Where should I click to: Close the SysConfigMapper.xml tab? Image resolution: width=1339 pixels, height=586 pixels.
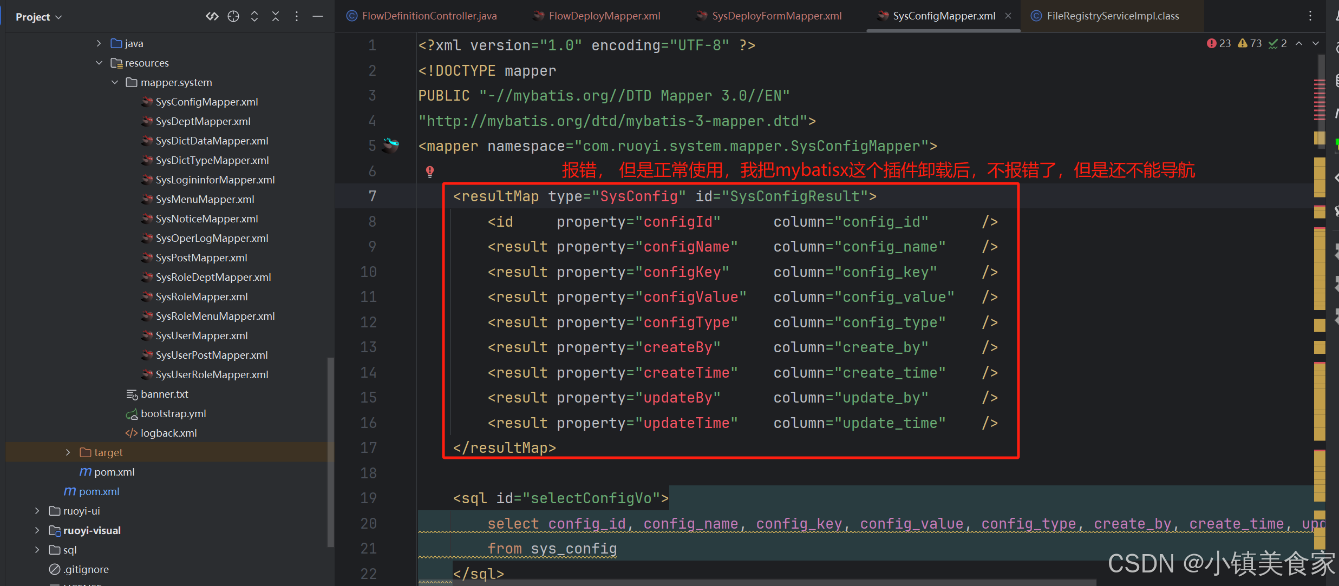click(1008, 16)
